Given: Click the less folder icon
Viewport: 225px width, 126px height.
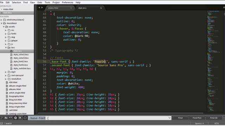Looking at the screenshot, I should (x=9, y=48).
